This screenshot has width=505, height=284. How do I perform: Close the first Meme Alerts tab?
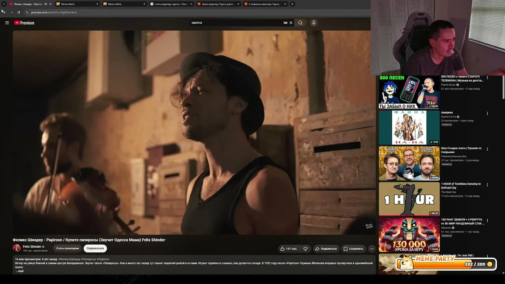(x=97, y=4)
